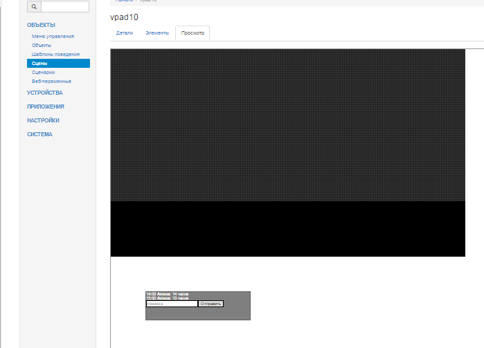
Task: Select the highlighted Сцены item
Action: click(x=58, y=63)
